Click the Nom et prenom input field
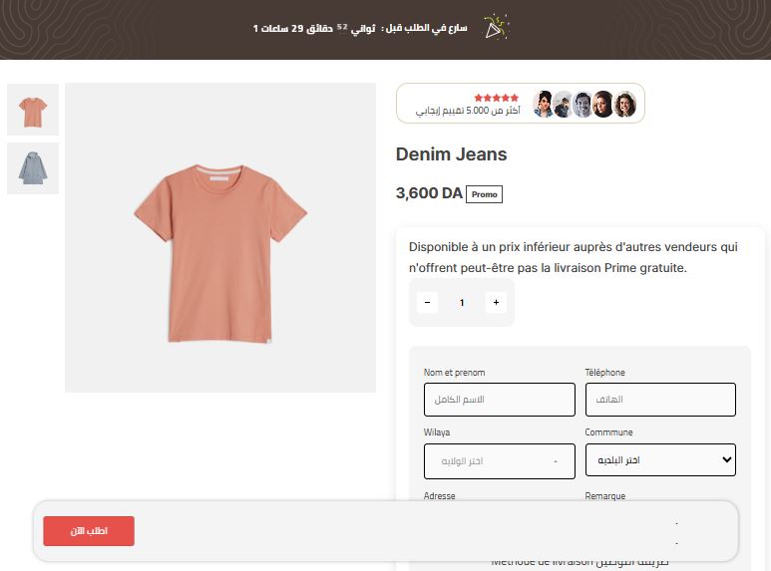Screen dimensions: 771x571 click(x=500, y=400)
